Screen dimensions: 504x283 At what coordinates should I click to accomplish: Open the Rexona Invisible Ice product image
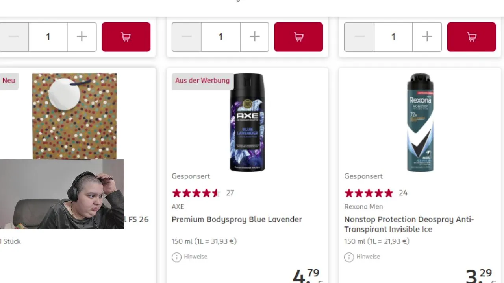[420, 122]
